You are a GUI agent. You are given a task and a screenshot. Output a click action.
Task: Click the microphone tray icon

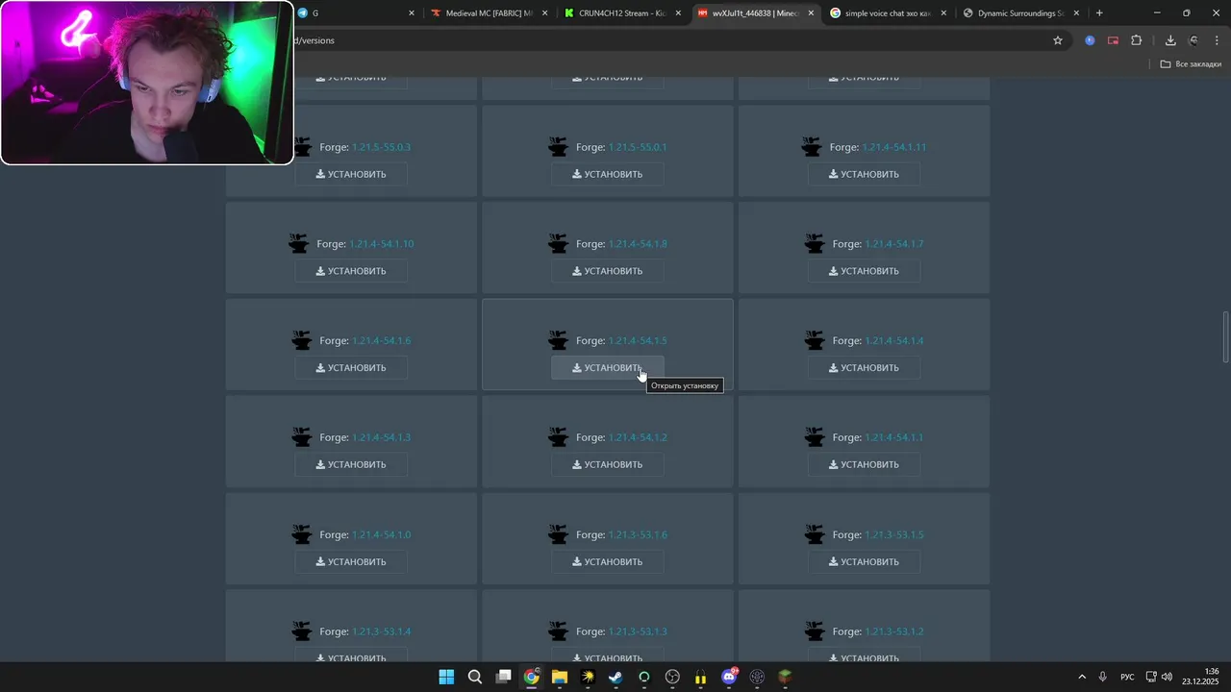pyautogui.click(x=1102, y=677)
